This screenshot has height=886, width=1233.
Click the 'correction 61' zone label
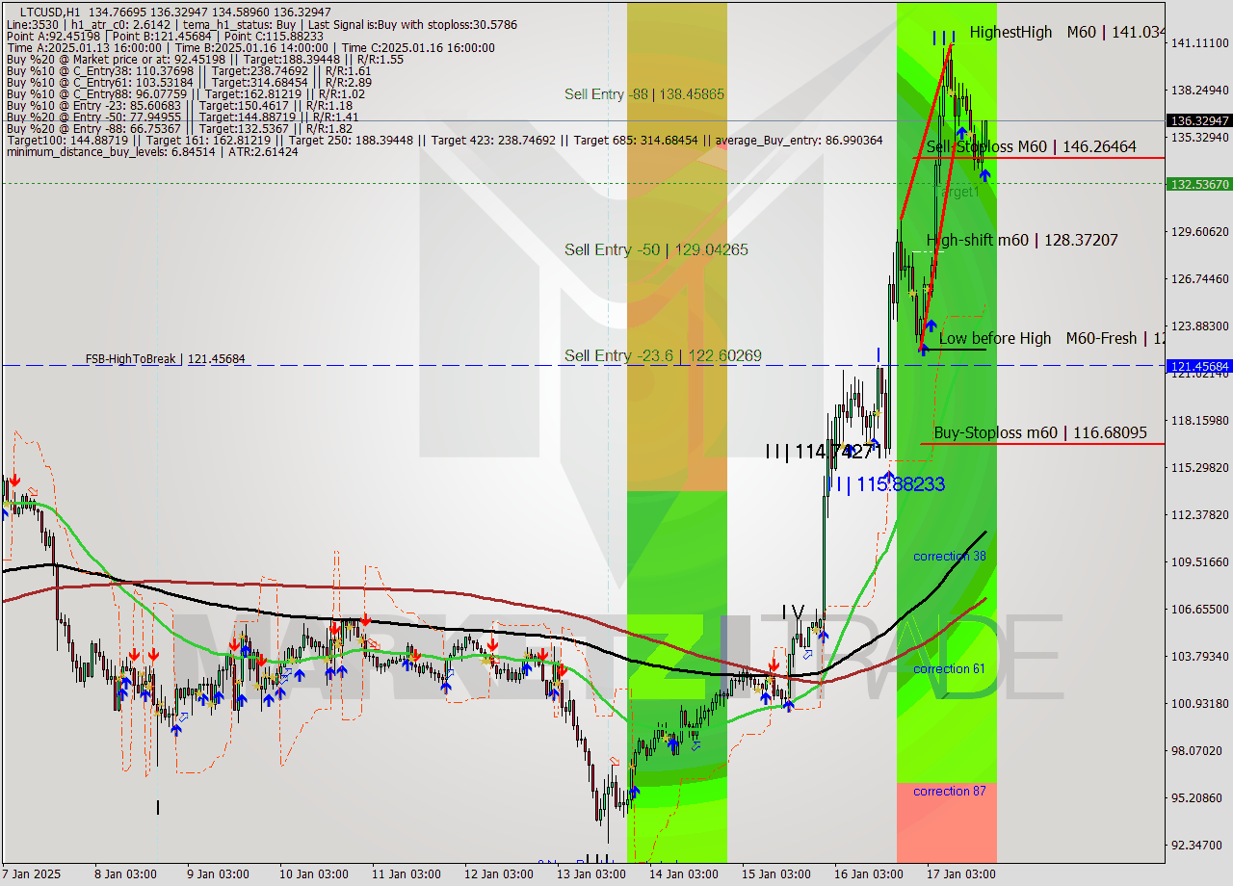(x=949, y=669)
